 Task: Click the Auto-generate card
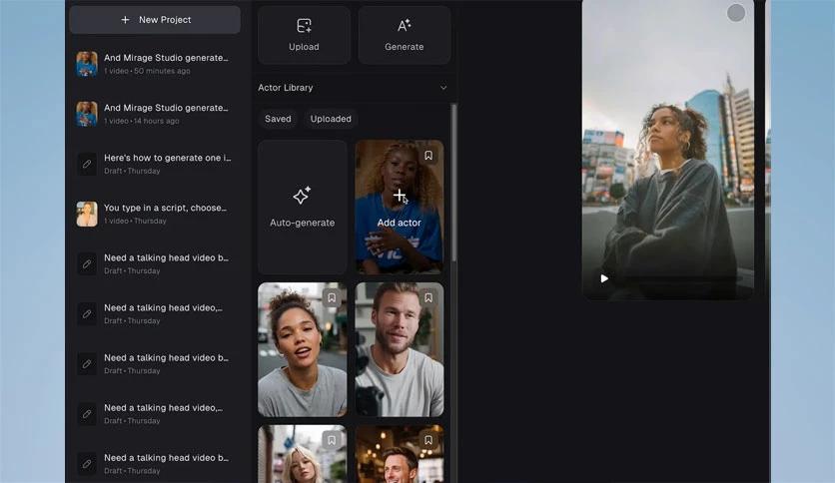pyautogui.click(x=302, y=207)
